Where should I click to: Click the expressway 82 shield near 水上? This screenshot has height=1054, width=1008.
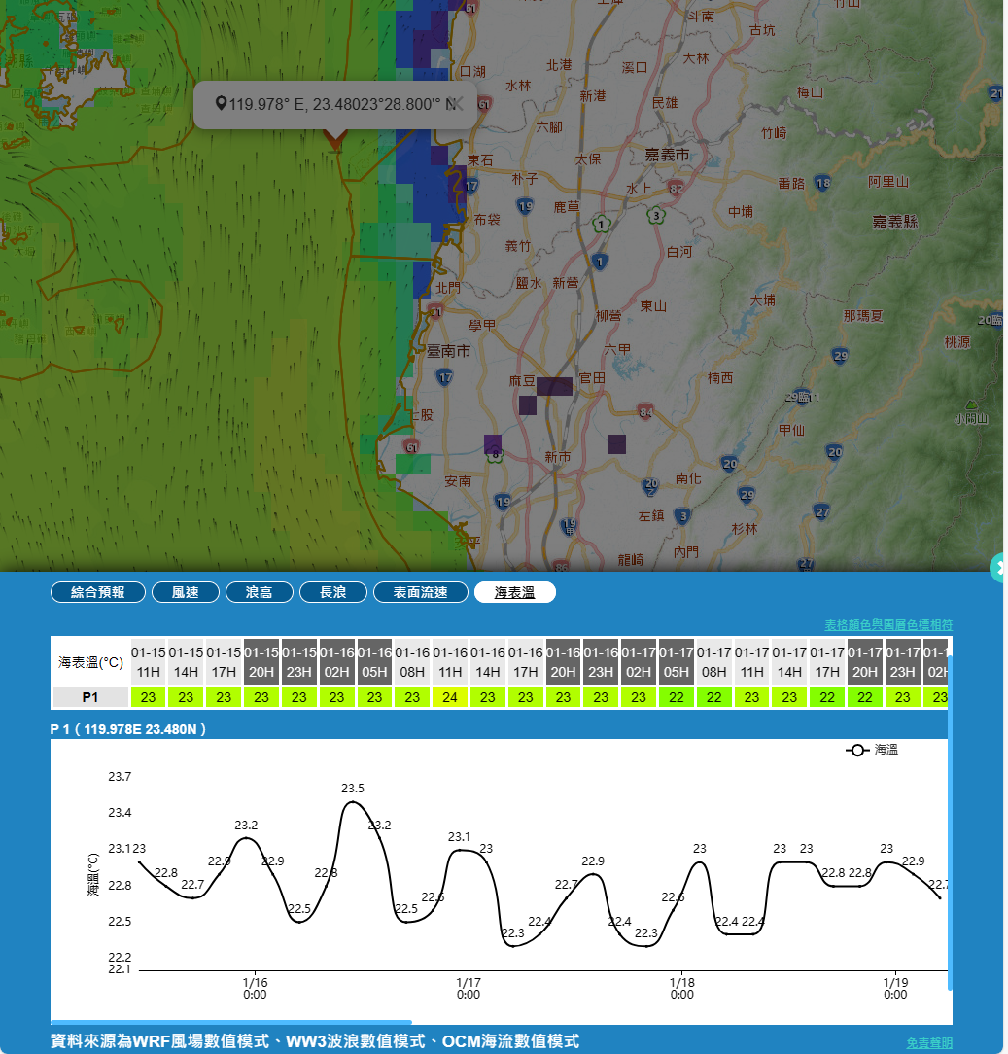pyautogui.click(x=676, y=188)
